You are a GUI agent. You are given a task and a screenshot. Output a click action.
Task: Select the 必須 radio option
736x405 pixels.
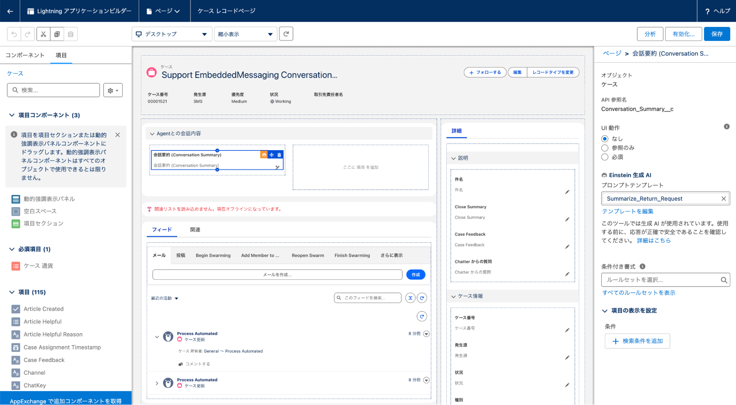605,157
